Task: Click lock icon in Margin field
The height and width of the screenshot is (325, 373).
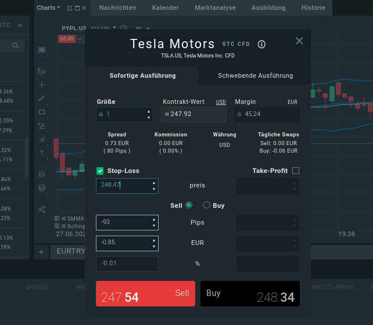Action: 239,114
